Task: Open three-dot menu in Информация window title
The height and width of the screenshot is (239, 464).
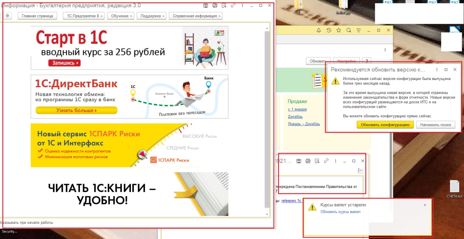Action: coord(243,5)
